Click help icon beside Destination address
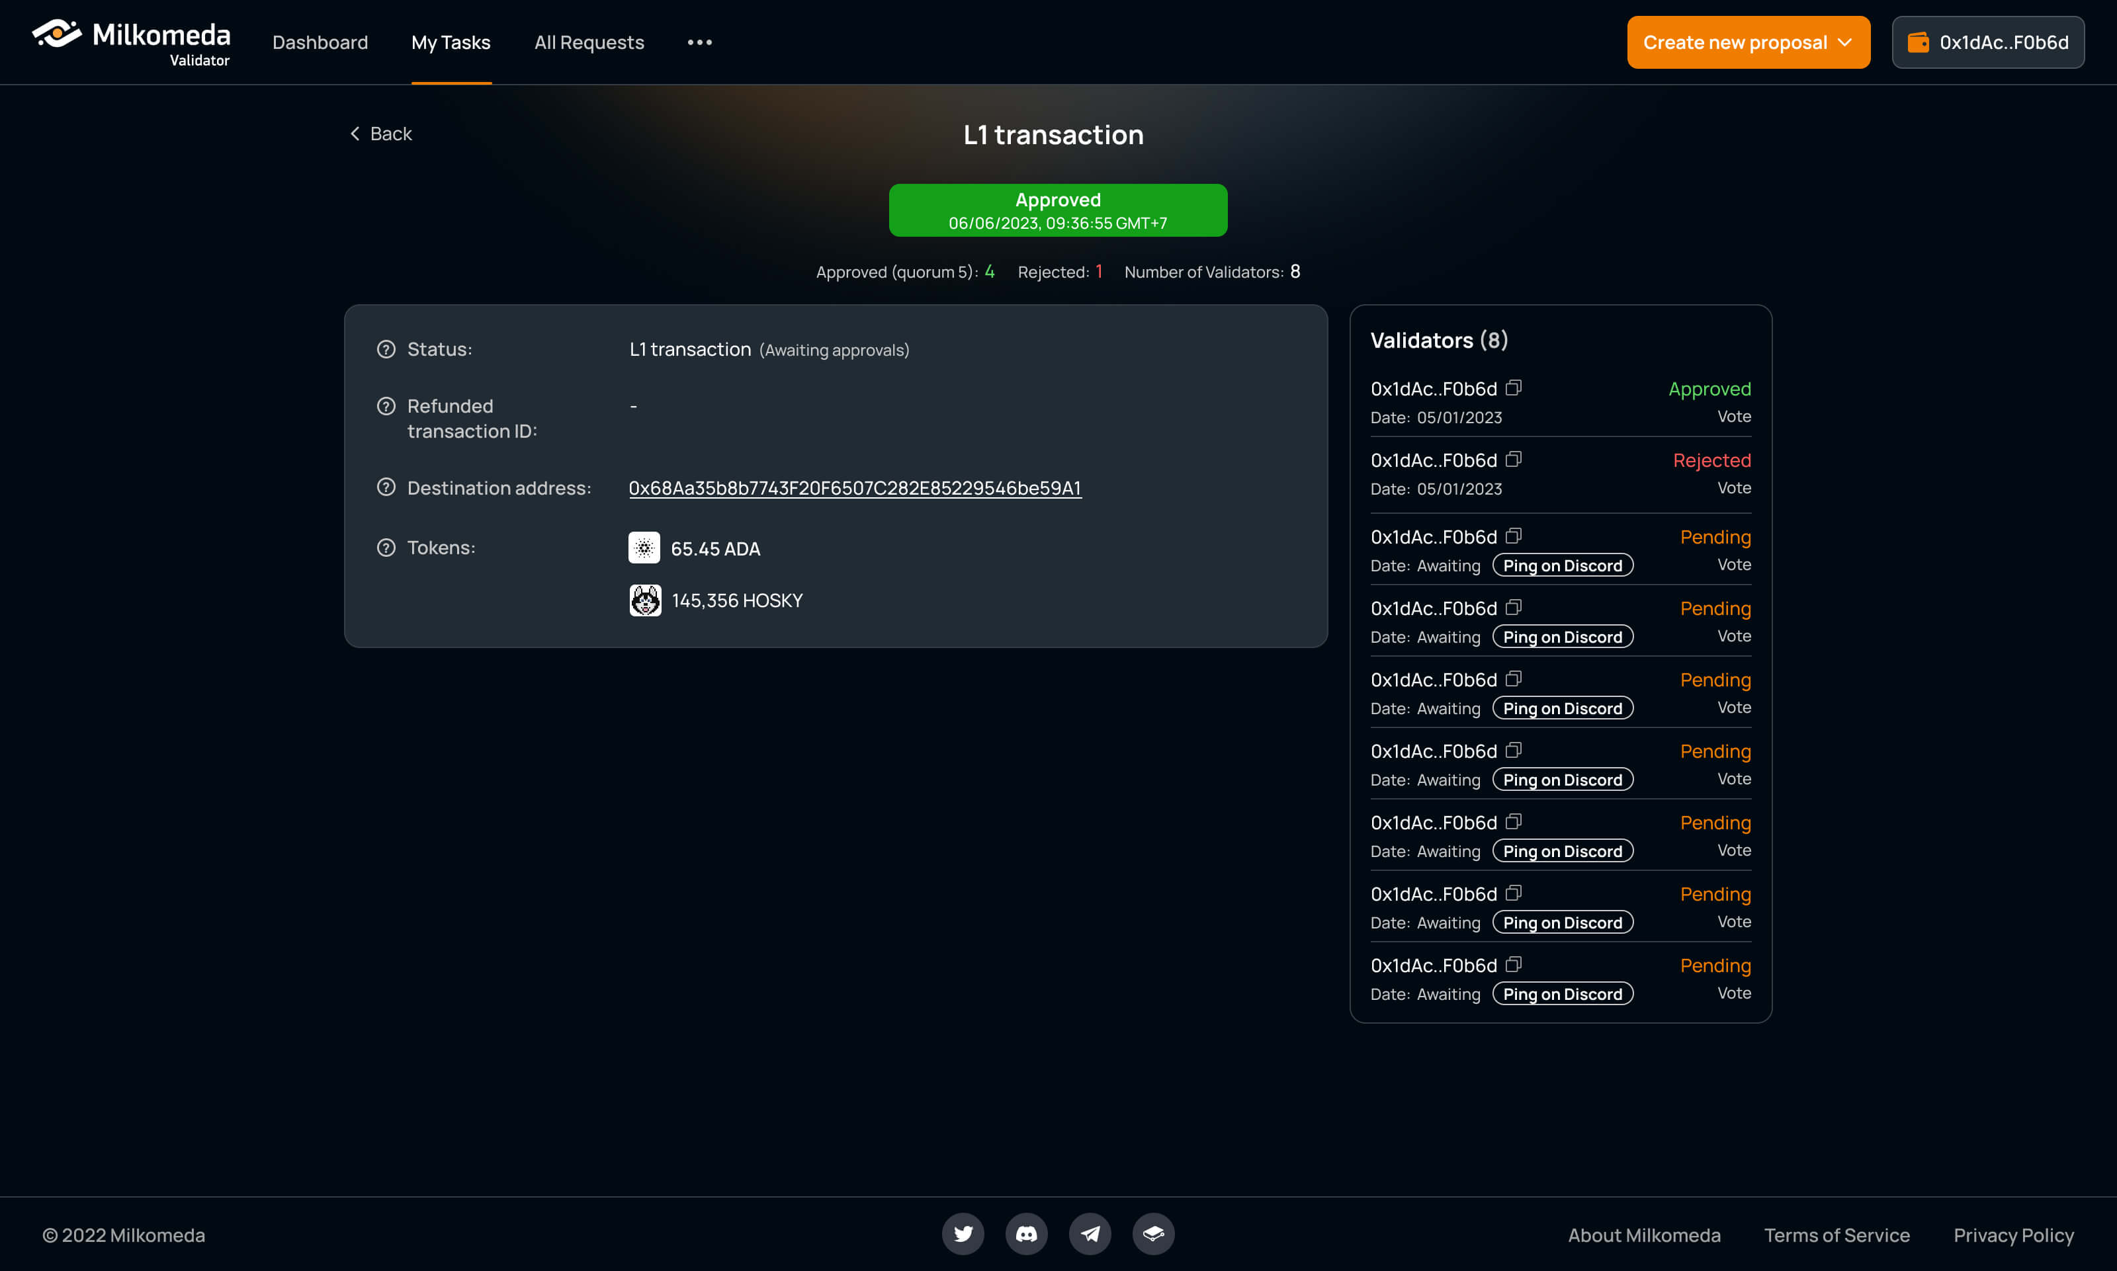Viewport: 2117px width, 1271px height. tap(386, 487)
